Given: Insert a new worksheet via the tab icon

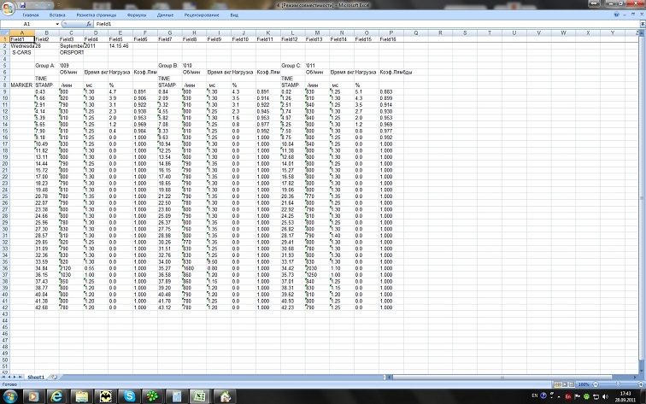Looking at the screenshot, I should [54, 377].
